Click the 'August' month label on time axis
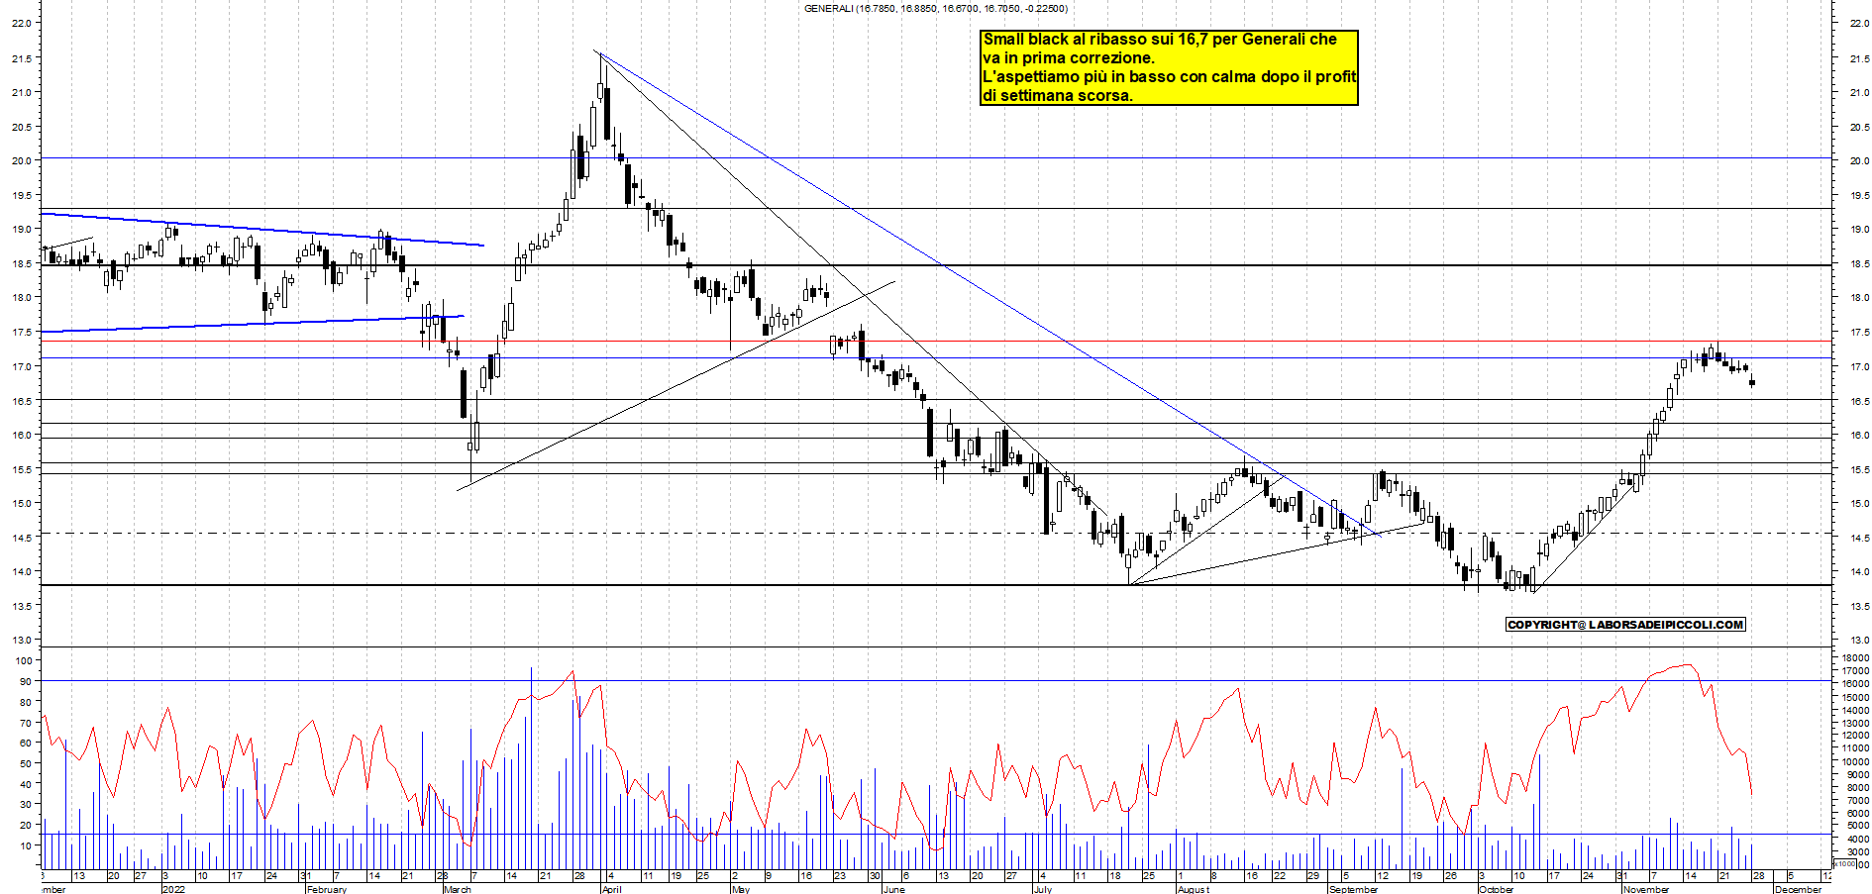The width and height of the screenshot is (1872, 894). (1194, 889)
